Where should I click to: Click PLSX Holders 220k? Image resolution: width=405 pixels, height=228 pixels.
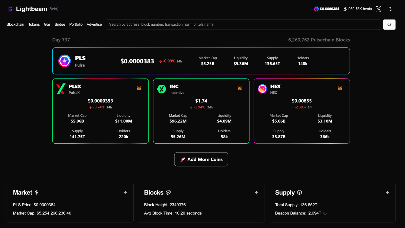tap(124, 137)
